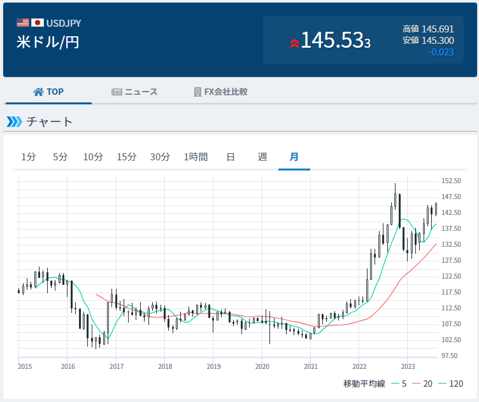Open the ニュース tab
This screenshot has height=402, width=479.
[x=134, y=92]
